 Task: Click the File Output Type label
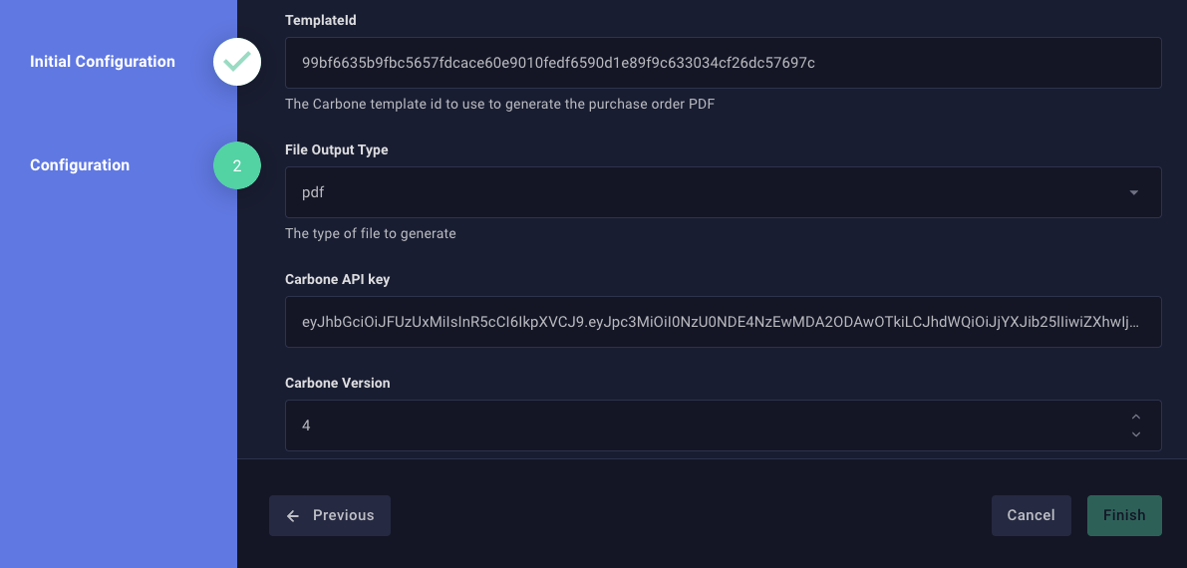[337, 149]
